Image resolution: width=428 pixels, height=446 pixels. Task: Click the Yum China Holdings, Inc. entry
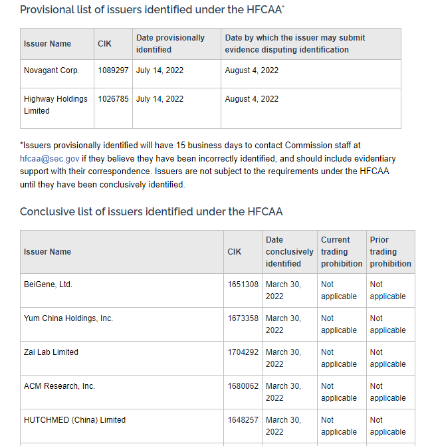coord(68,318)
